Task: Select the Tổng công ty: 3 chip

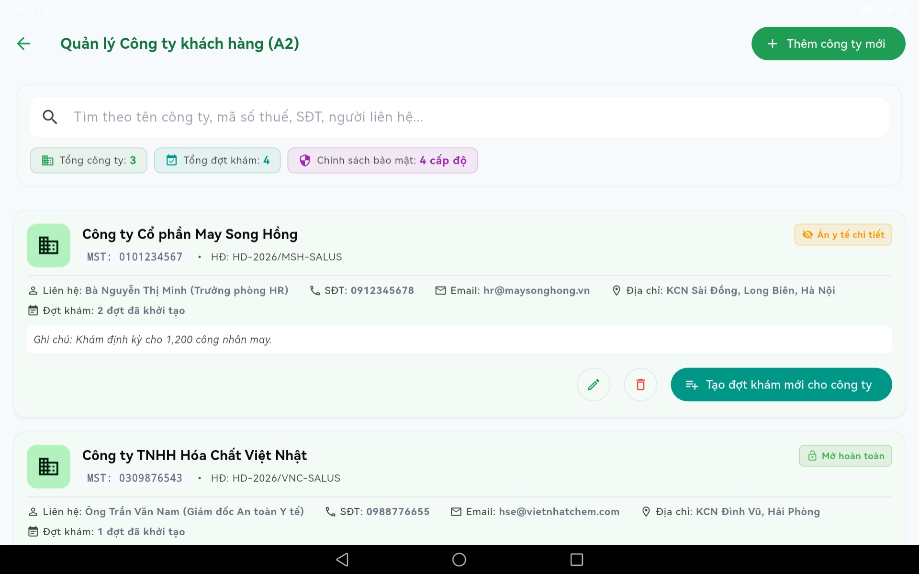Action: pos(89,160)
